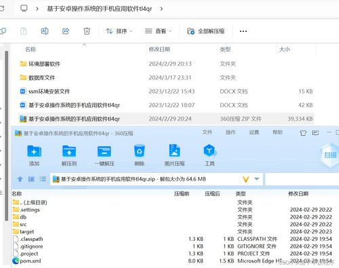Open the 文件 menu in 360压缩

pos(207,132)
